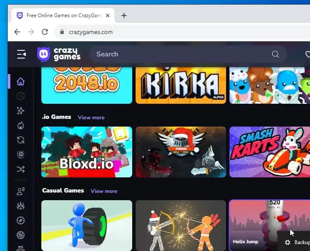View site lock information

coord(62,32)
